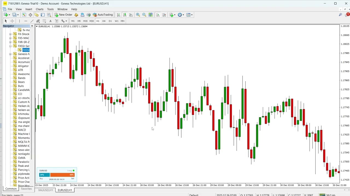Image resolution: width=350 pixels, height=196 pixels.
Task: Click the search magnifier at top right
Action: coord(340,15)
